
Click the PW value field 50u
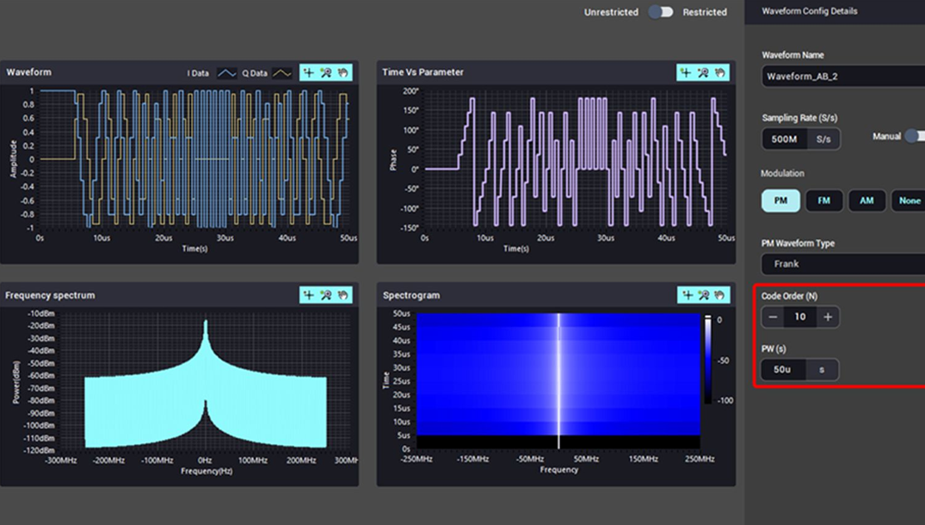click(x=783, y=370)
